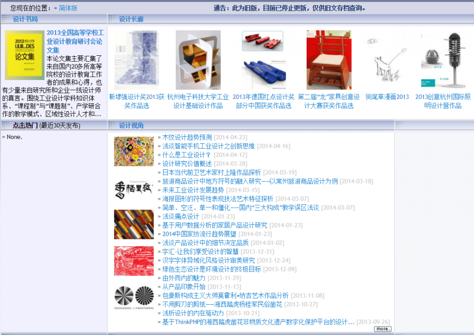
Task: Click the colorful flower ball thumbnail
Action: click(134, 151)
